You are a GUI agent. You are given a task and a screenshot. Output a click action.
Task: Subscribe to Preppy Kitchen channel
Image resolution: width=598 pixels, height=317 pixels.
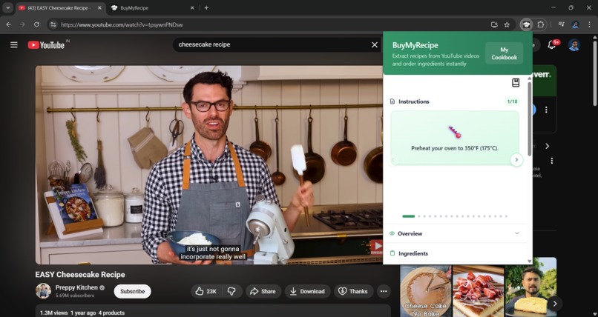132,291
